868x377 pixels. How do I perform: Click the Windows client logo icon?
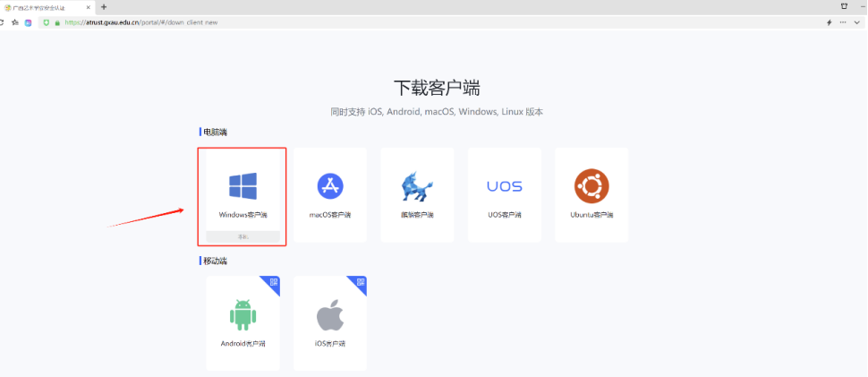pyautogui.click(x=243, y=186)
